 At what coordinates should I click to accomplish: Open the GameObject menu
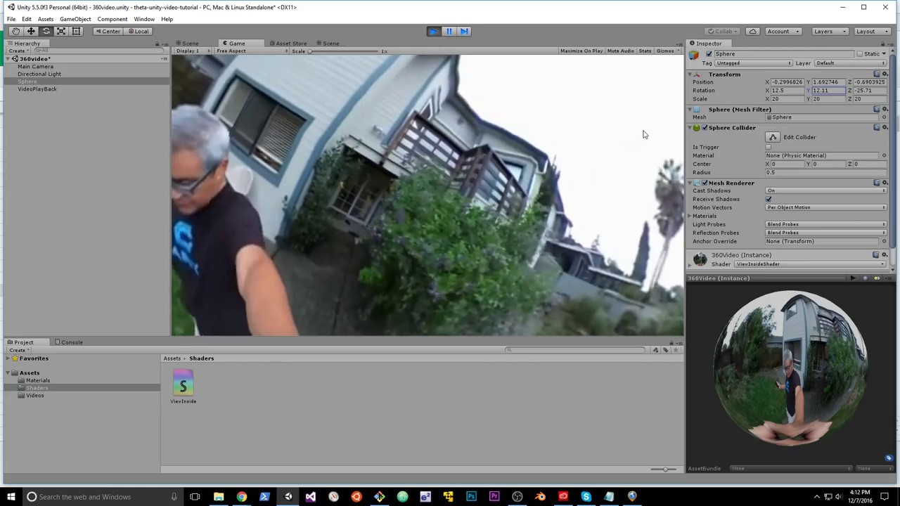tap(75, 19)
